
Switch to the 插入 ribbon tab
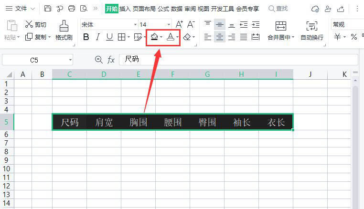pyautogui.click(x=125, y=9)
